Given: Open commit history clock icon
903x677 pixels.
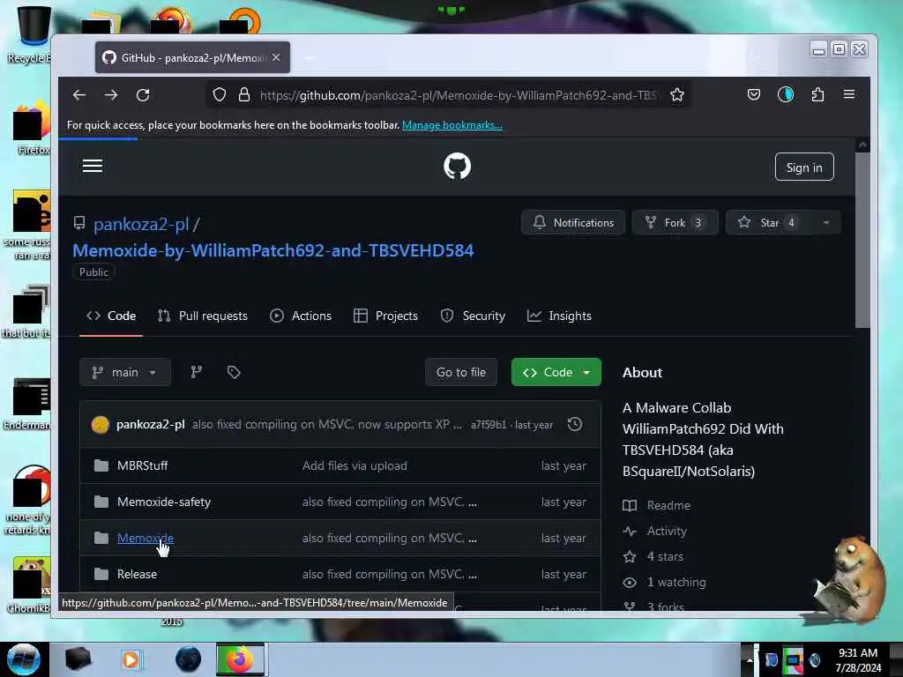Looking at the screenshot, I should (575, 424).
